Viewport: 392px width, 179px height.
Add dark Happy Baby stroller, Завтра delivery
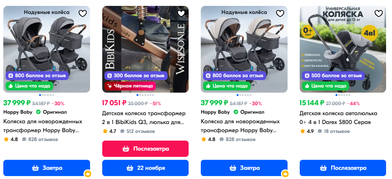pos(47,168)
